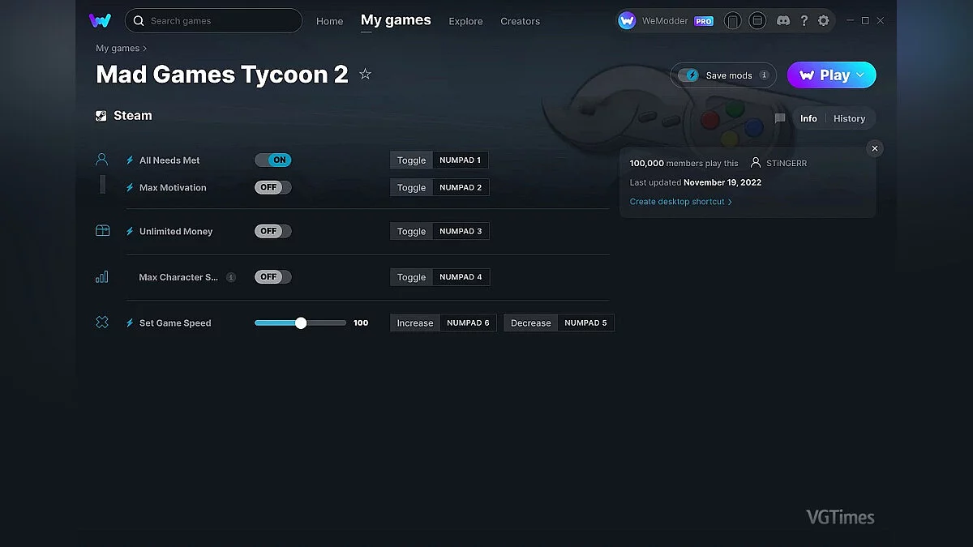Click the My games breadcrumb link
The width and height of the screenshot is (973, 547).
(x=118, y=49)
